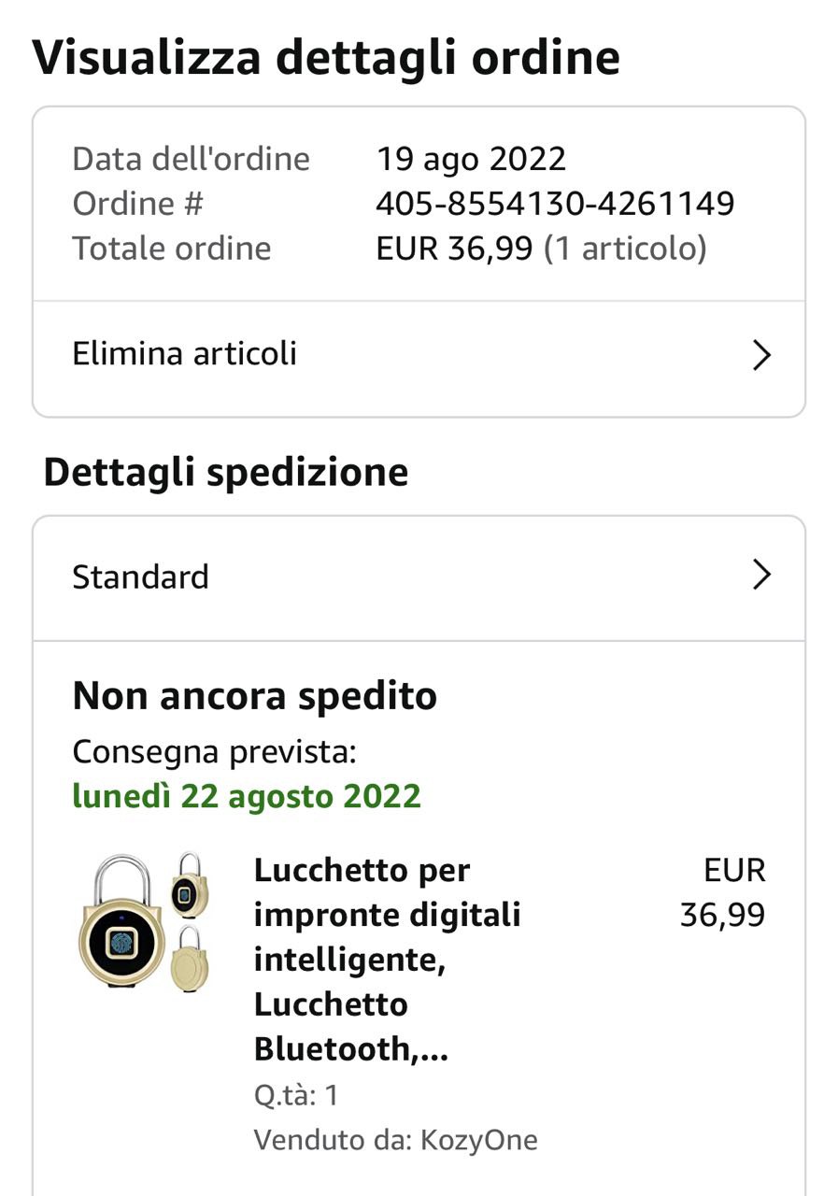Tap the EUR 36,99 order total
Viewport: 838px width, 1196px height.
[454, 248]
